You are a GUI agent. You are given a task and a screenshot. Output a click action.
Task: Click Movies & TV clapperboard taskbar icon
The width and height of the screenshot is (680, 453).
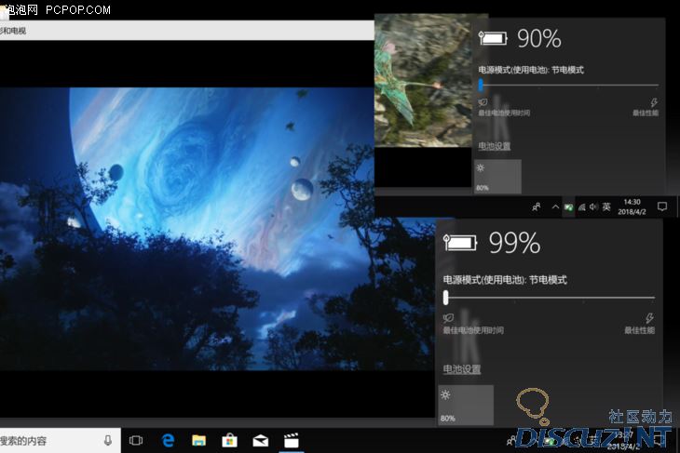pos(292,440)
